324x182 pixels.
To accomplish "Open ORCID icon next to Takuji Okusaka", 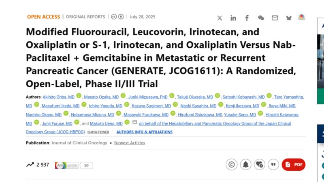I will [217, 95].
